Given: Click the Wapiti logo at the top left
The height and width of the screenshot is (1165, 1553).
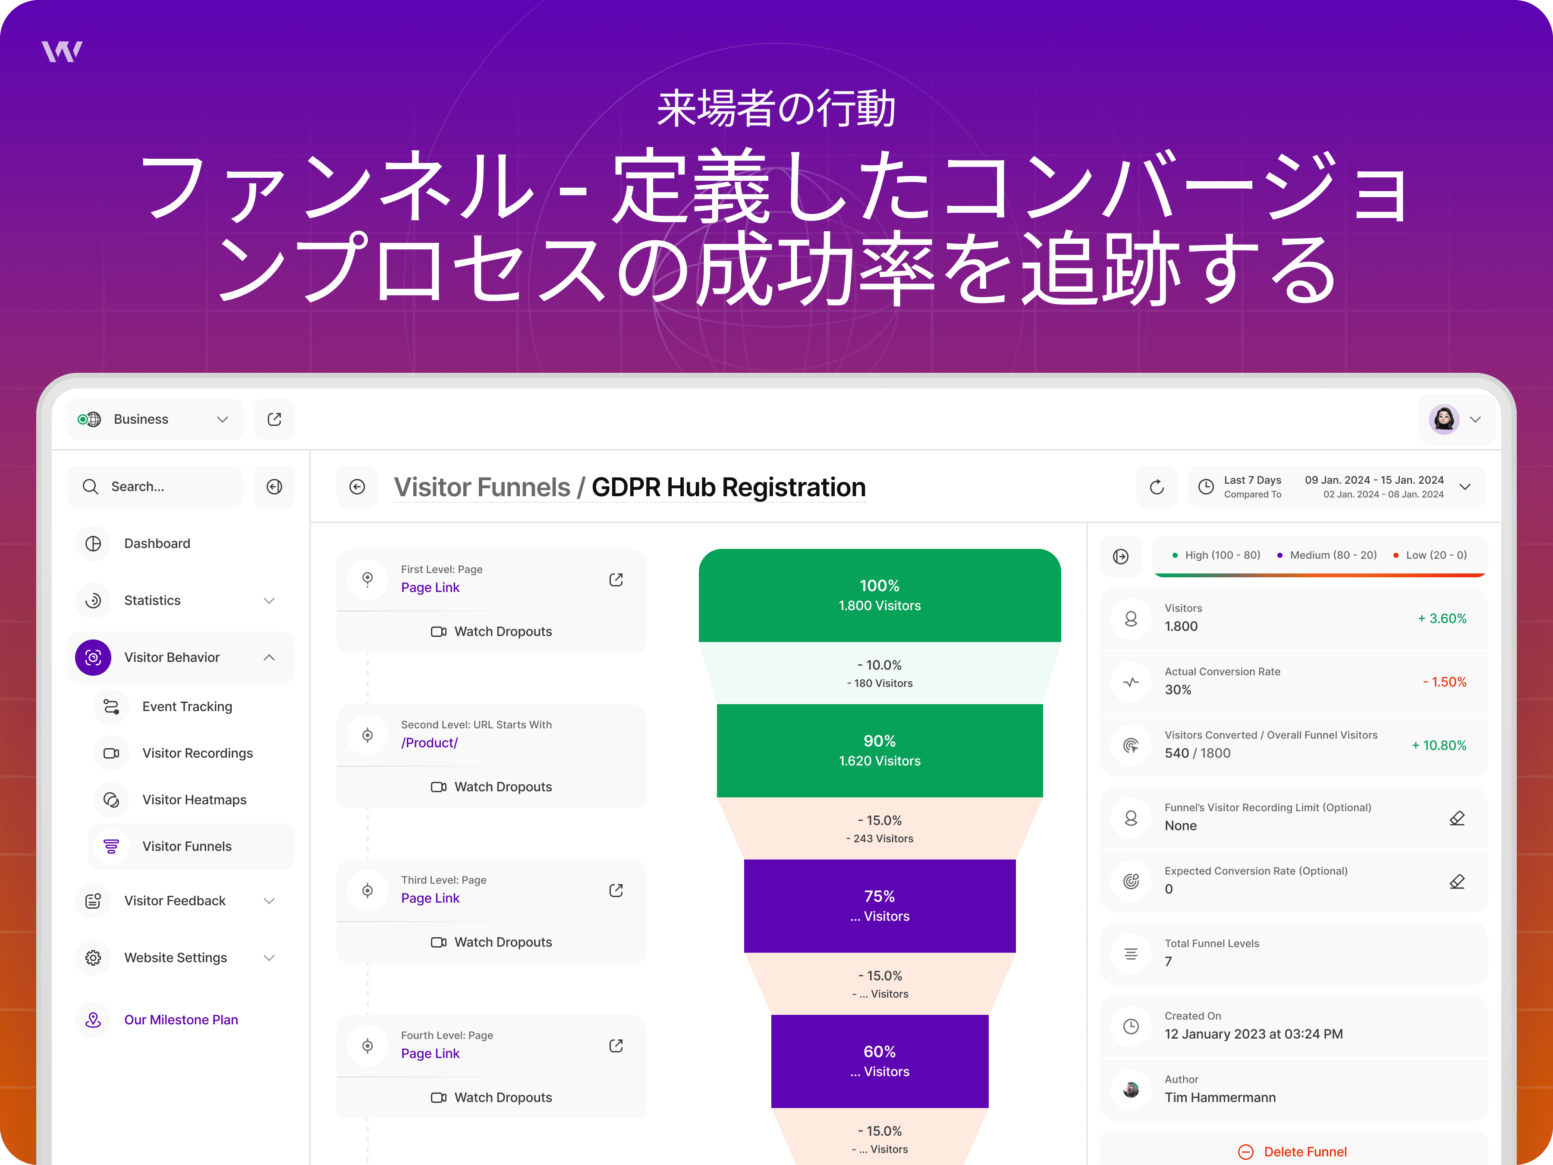Looking at the screenshot, I should click(x=62, y=51).
